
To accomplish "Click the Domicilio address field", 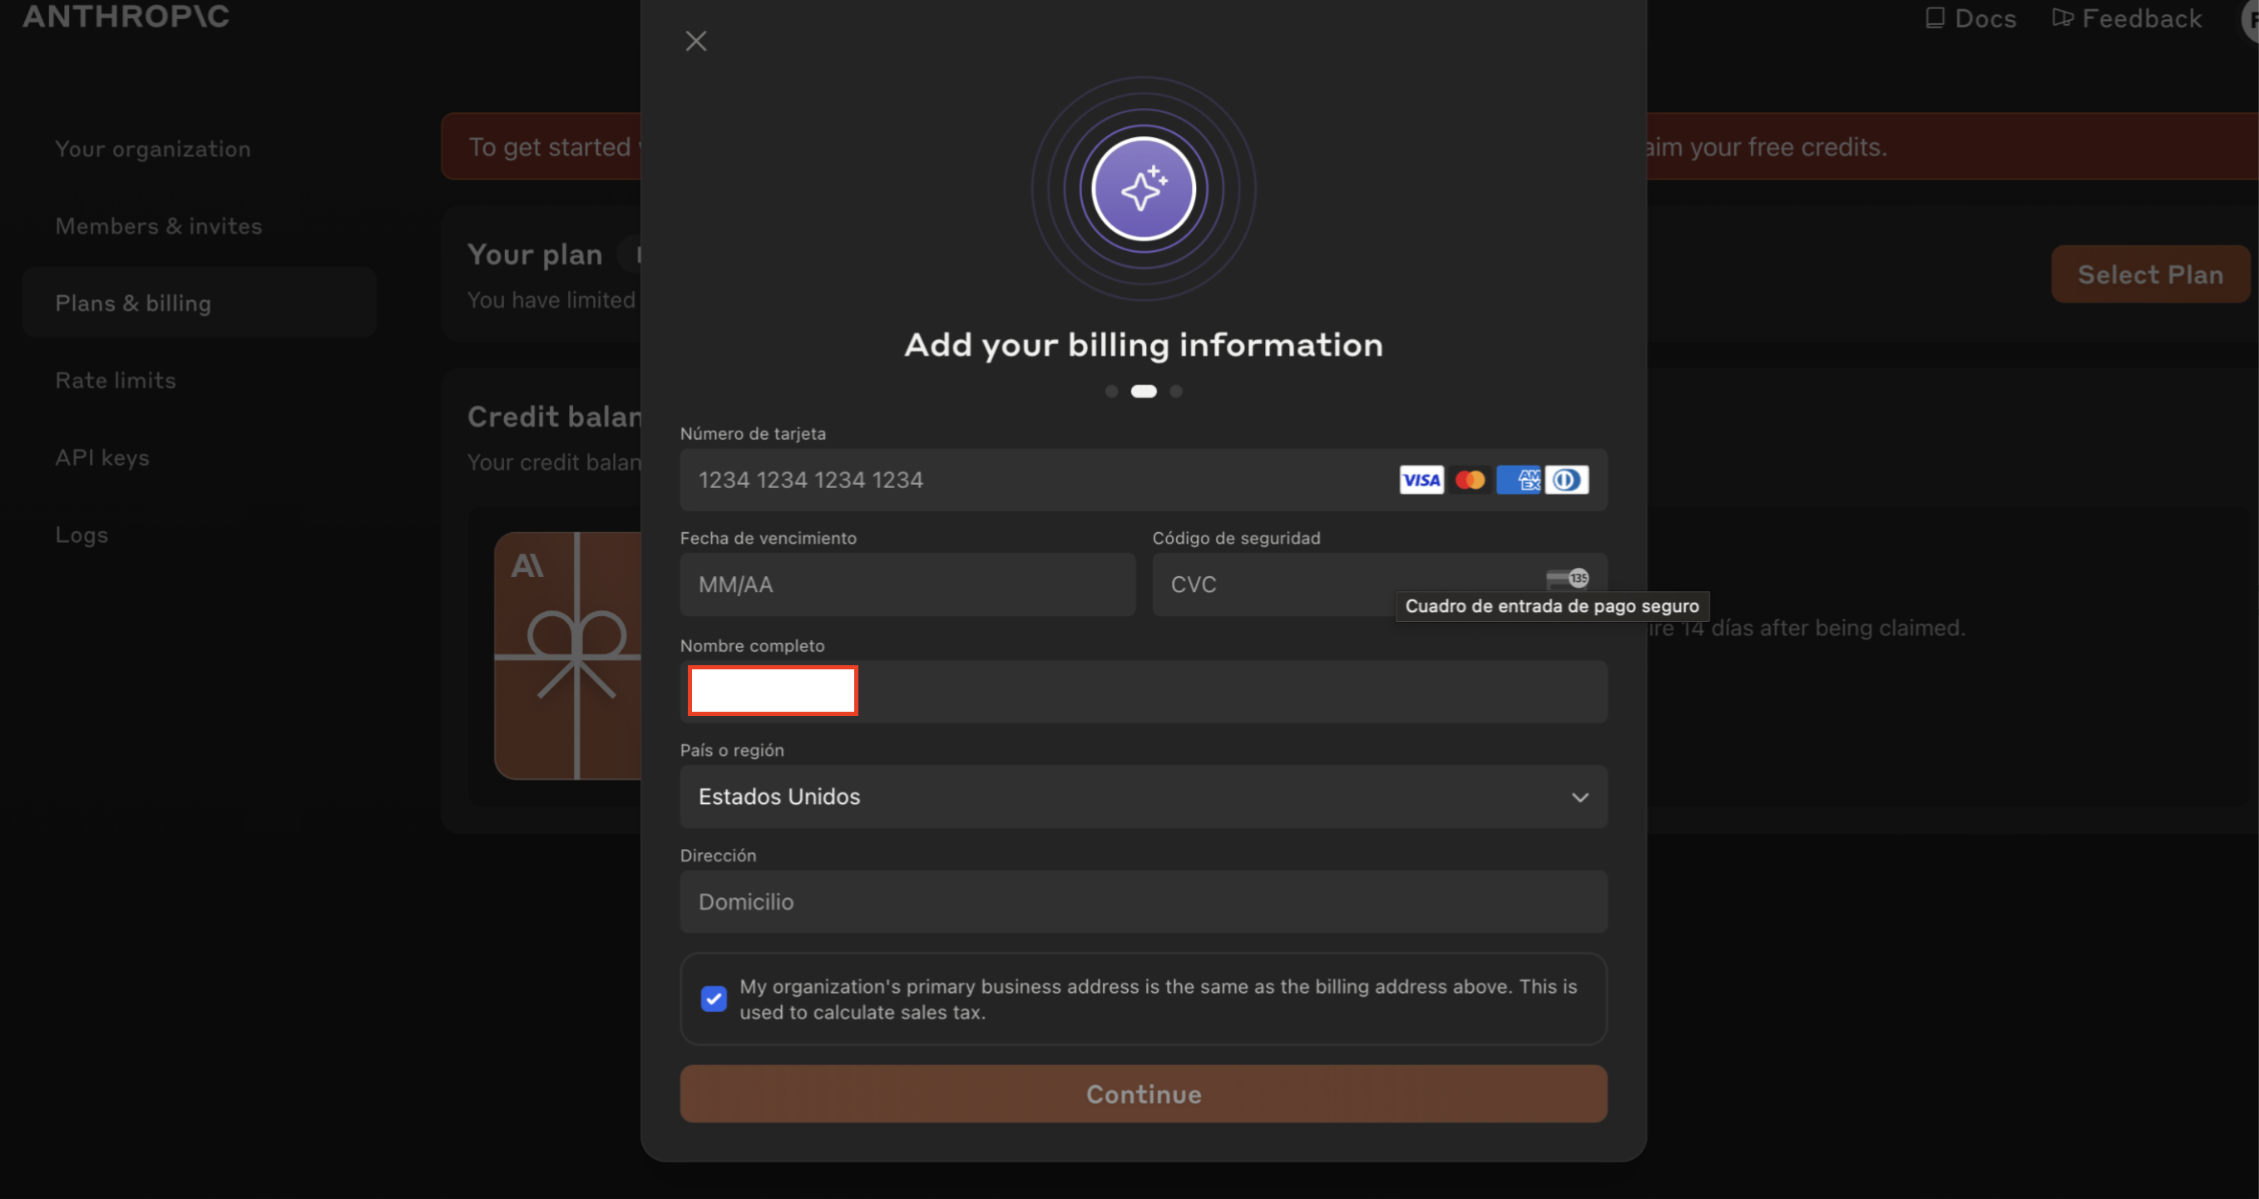I will [1143, 902].
